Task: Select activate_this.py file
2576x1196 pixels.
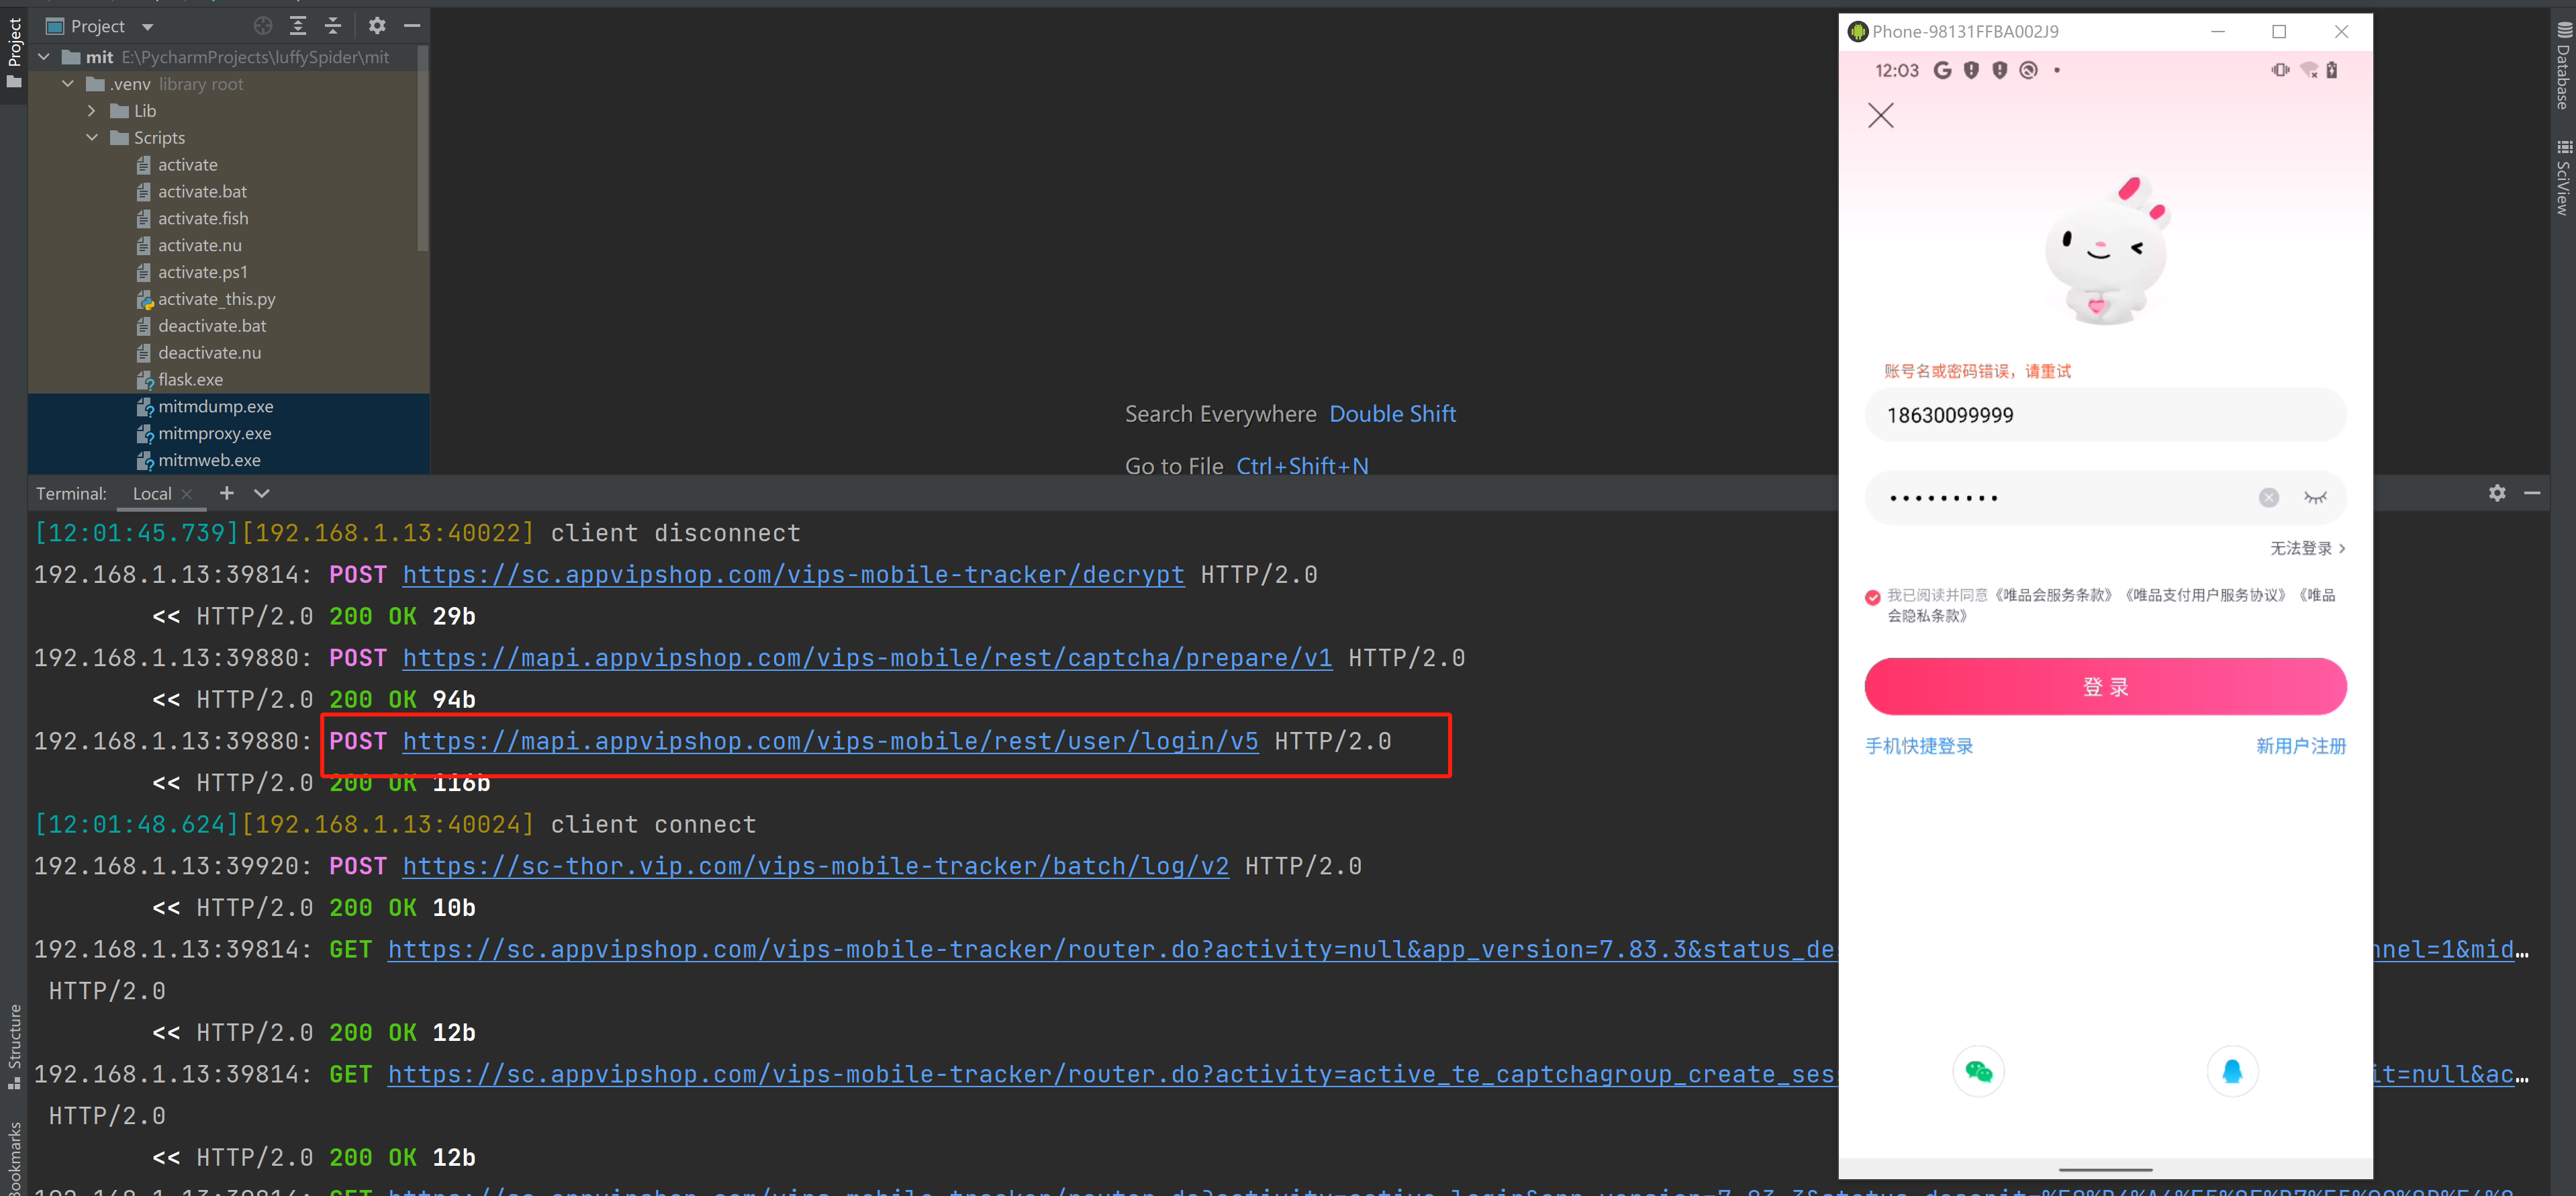Action: tap(216, 300)
